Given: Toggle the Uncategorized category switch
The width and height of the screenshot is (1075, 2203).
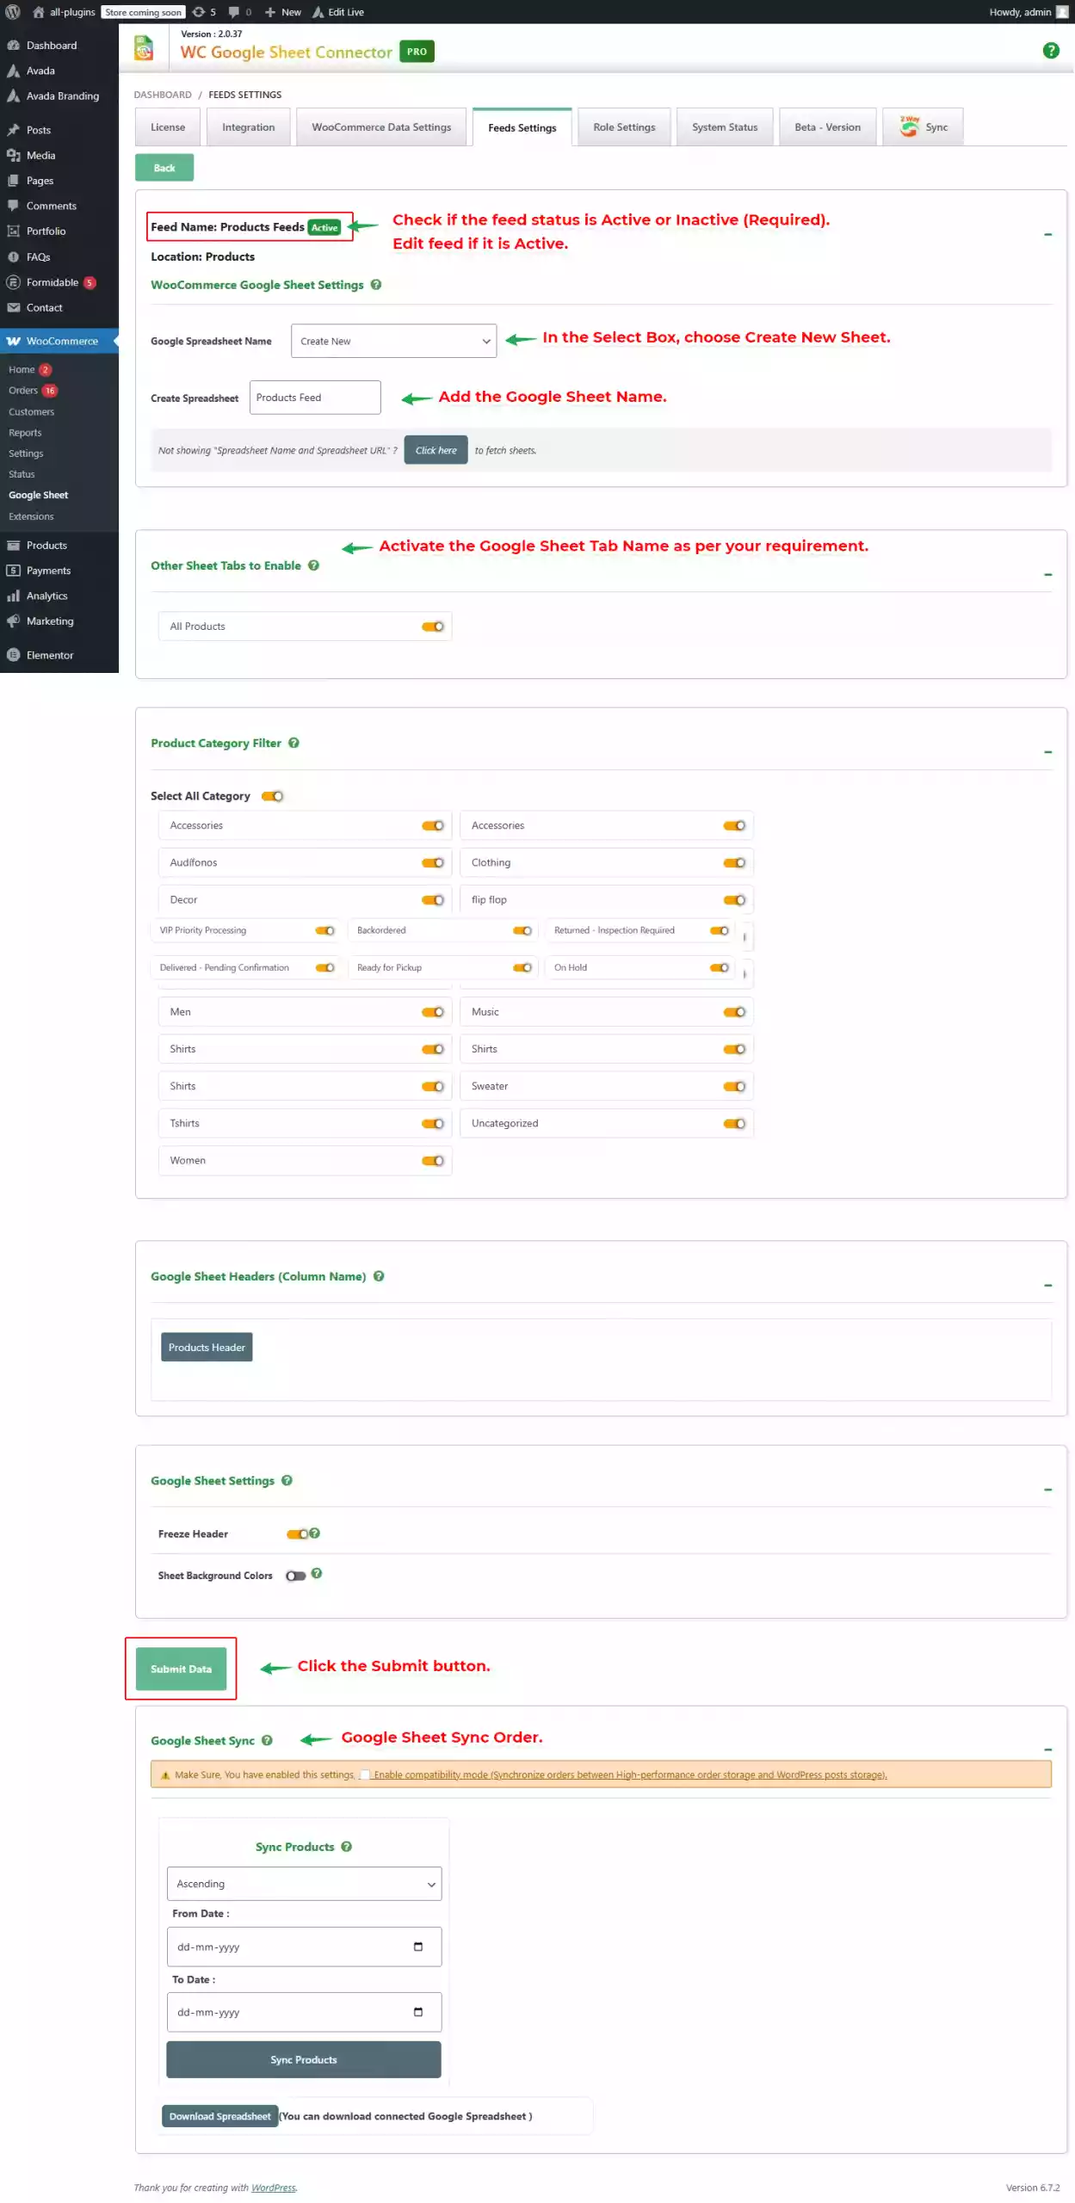Looking at the screenshot, I should [734, 1124].
